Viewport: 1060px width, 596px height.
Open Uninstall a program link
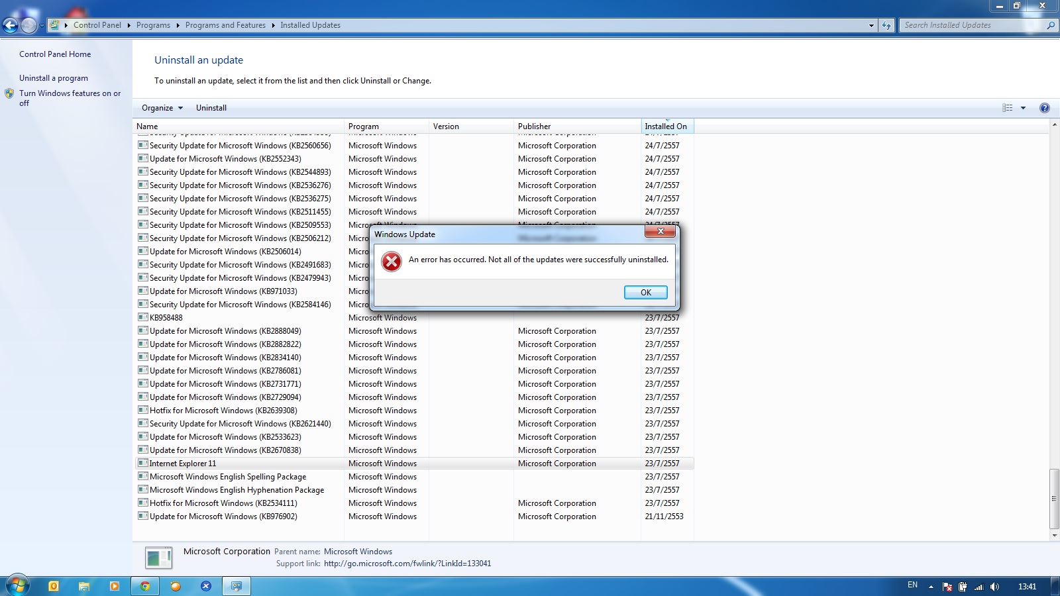click(x=54, y=78)
